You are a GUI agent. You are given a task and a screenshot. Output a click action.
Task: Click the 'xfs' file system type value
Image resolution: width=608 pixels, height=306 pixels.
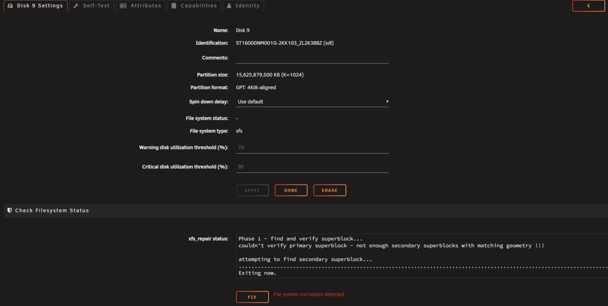[239, 131]
